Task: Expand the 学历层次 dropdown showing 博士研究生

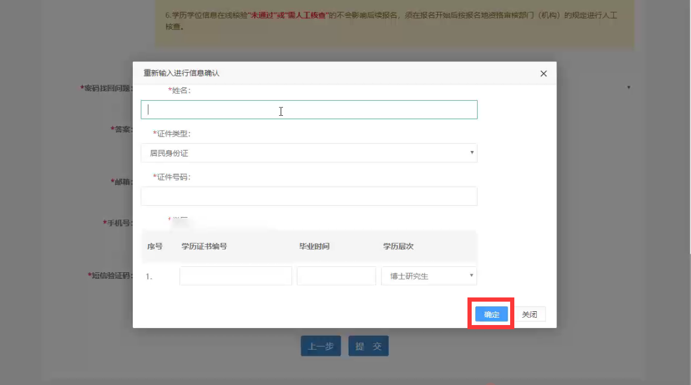Action: pos(429,276)
